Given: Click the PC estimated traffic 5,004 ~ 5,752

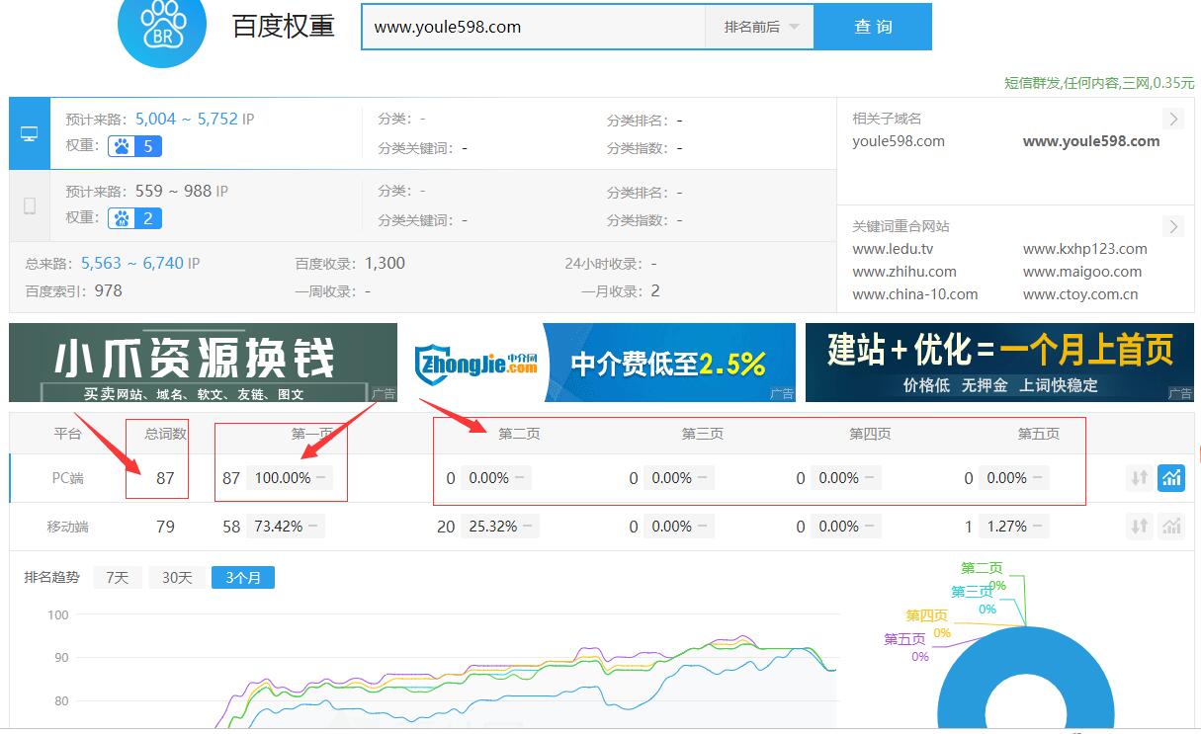Looking at the screenshot, I should point(187,119).
